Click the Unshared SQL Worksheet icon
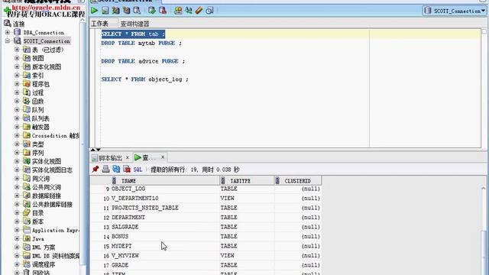The image size is (489, 275). tap(178, 10)
